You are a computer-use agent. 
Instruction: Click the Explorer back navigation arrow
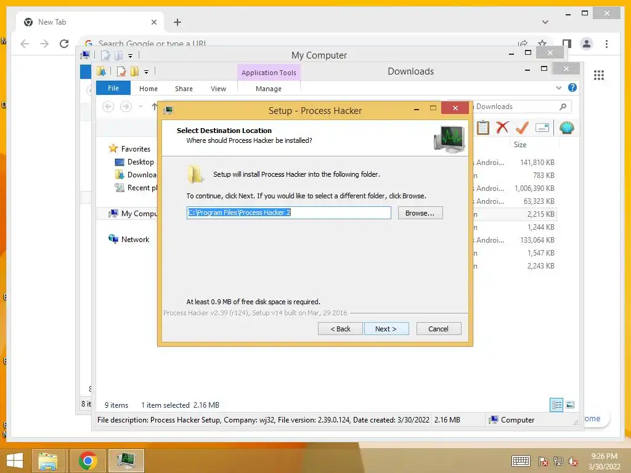point(108,107)
